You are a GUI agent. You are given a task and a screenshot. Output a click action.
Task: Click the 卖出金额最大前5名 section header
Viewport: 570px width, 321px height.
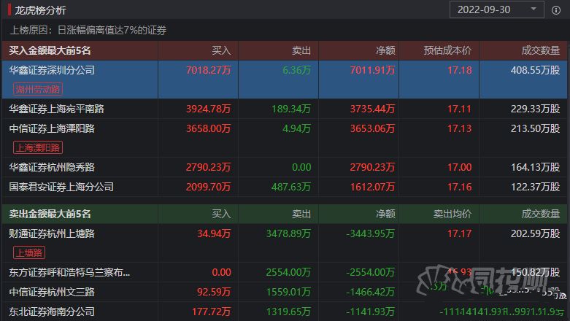click(x=50, y=214)
